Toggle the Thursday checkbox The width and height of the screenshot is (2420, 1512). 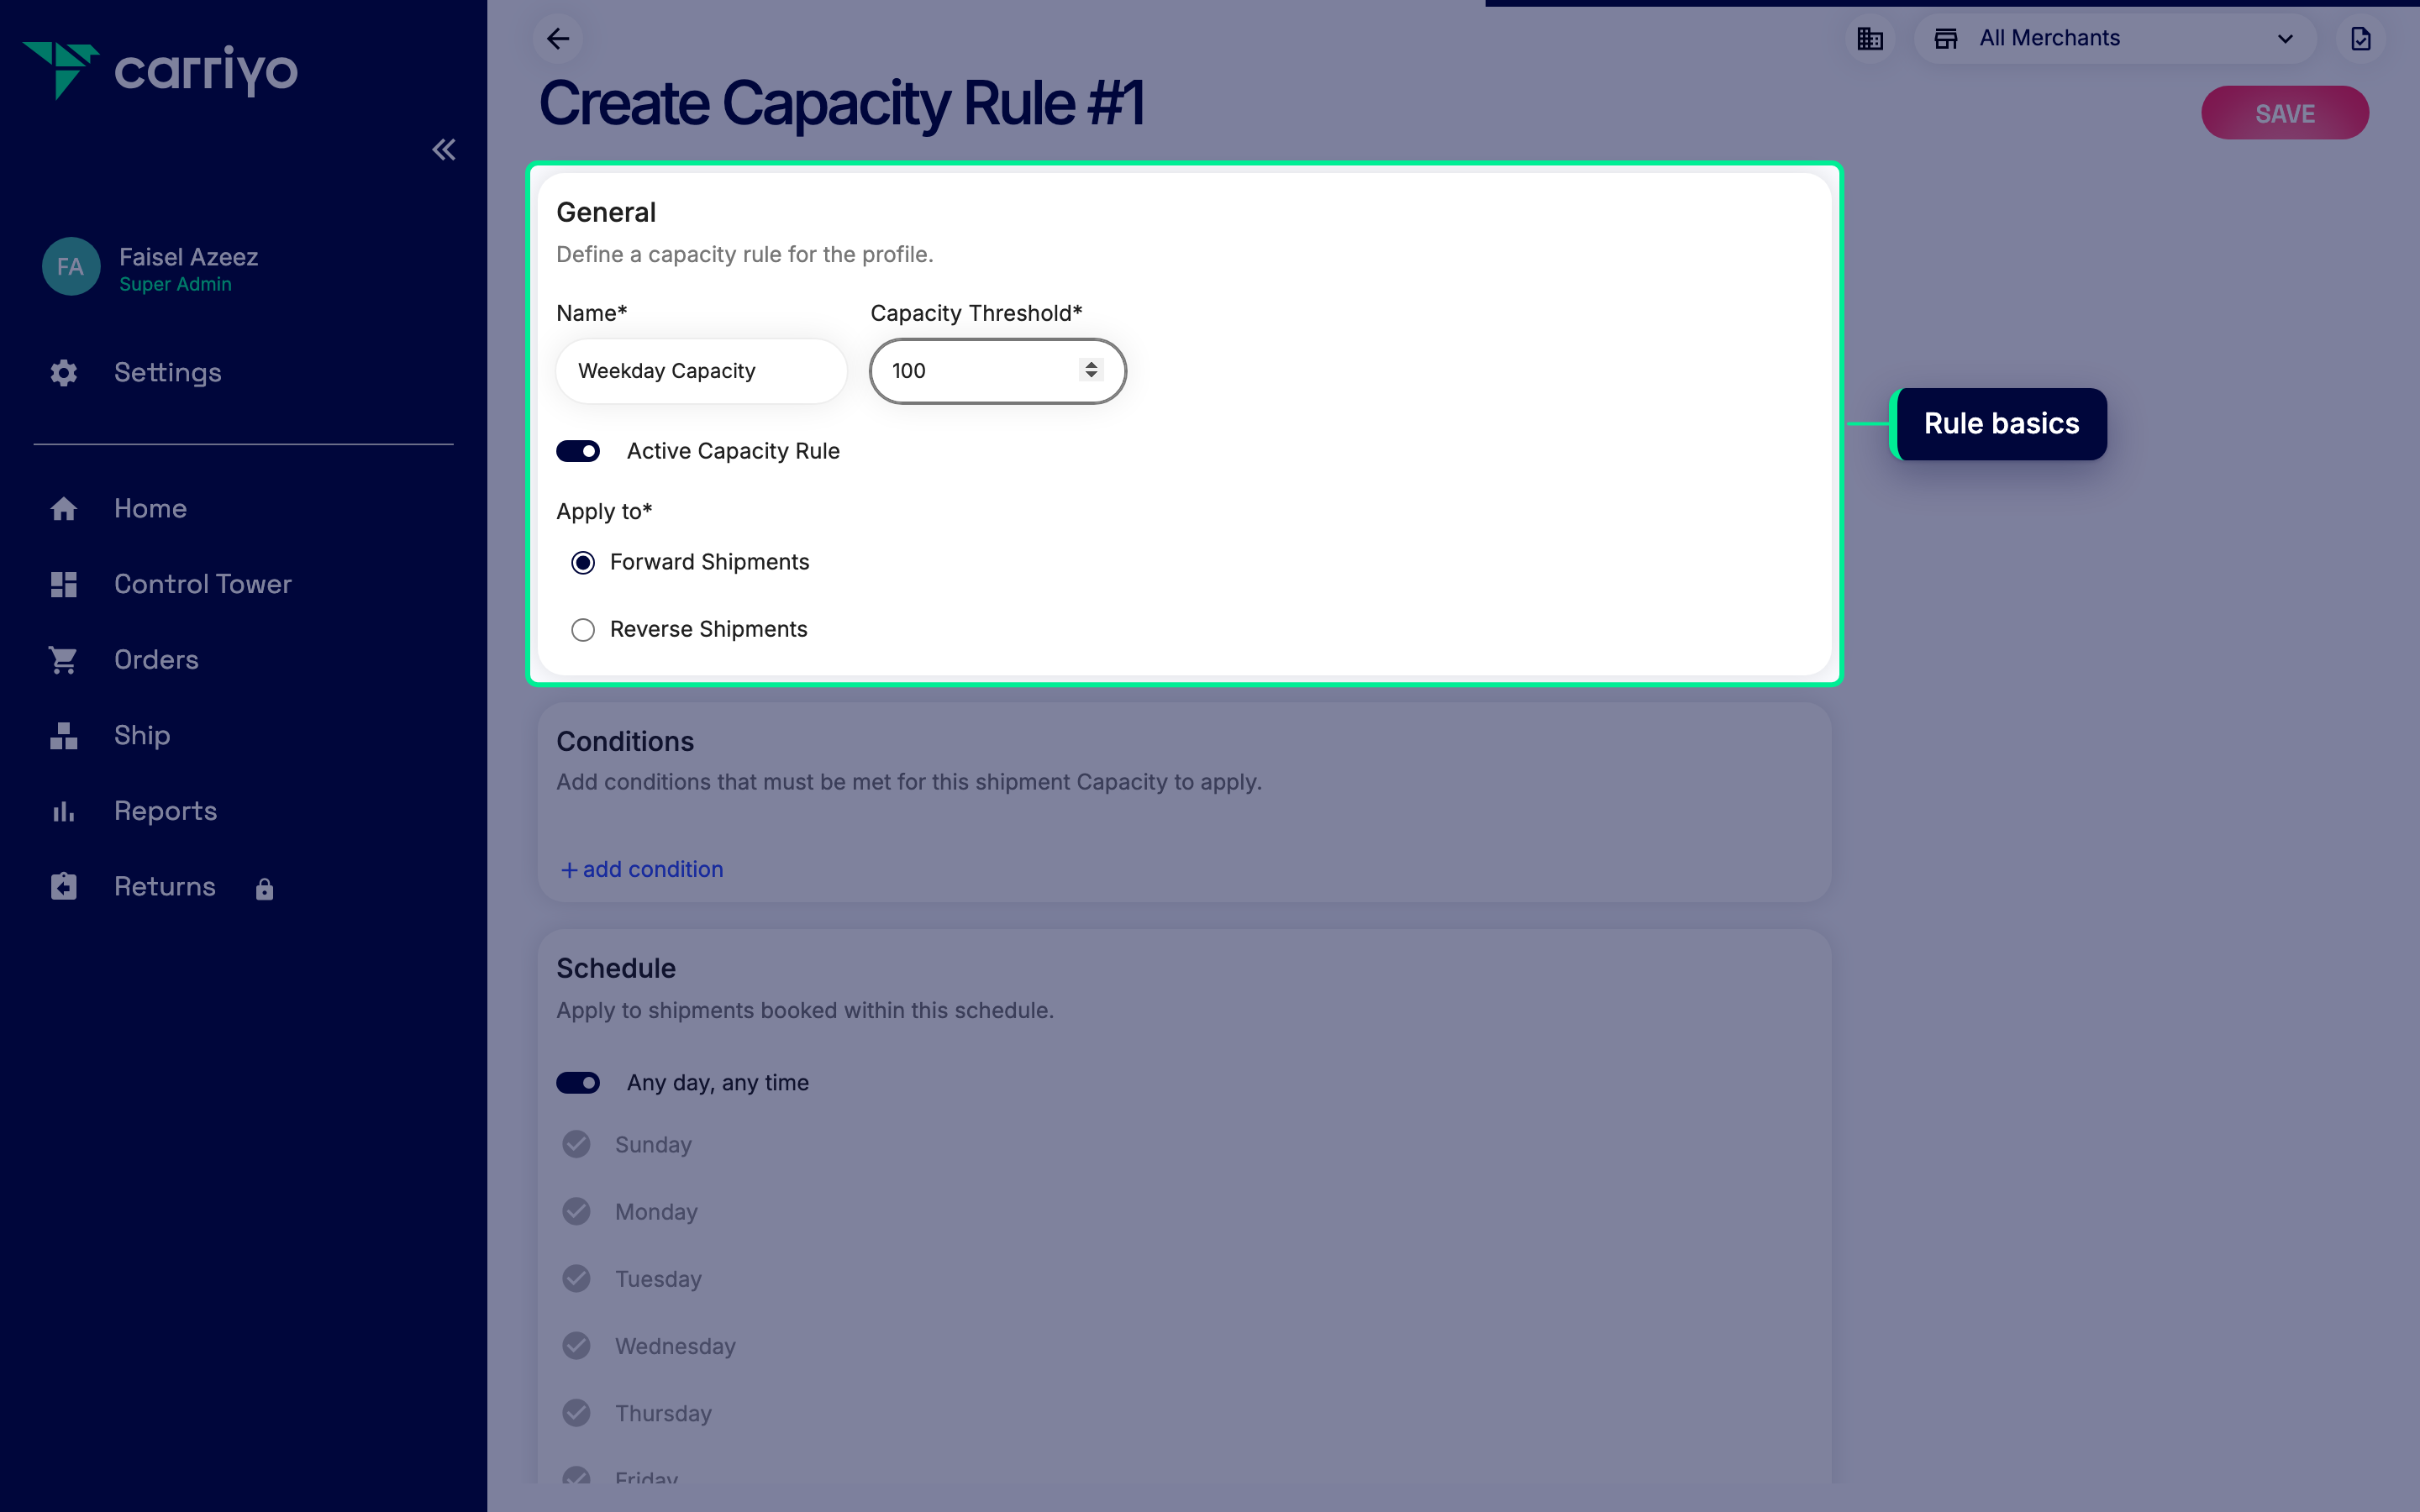click(x=576, y=1413)
